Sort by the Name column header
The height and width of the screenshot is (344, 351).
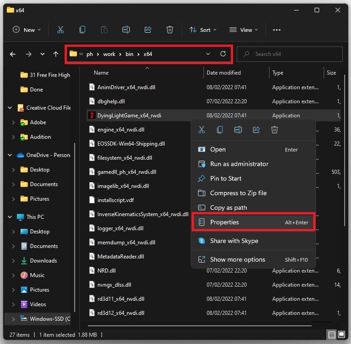click(x=101, y=73)
